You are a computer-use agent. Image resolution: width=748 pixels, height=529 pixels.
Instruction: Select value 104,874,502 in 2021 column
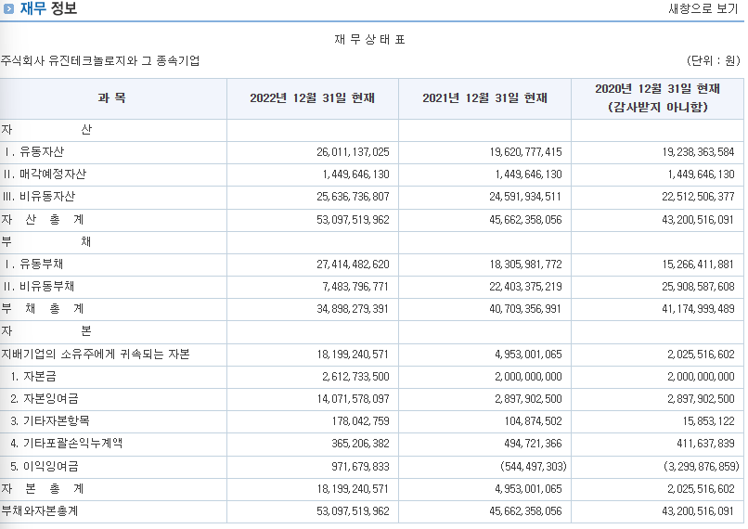tap(534, 421)
